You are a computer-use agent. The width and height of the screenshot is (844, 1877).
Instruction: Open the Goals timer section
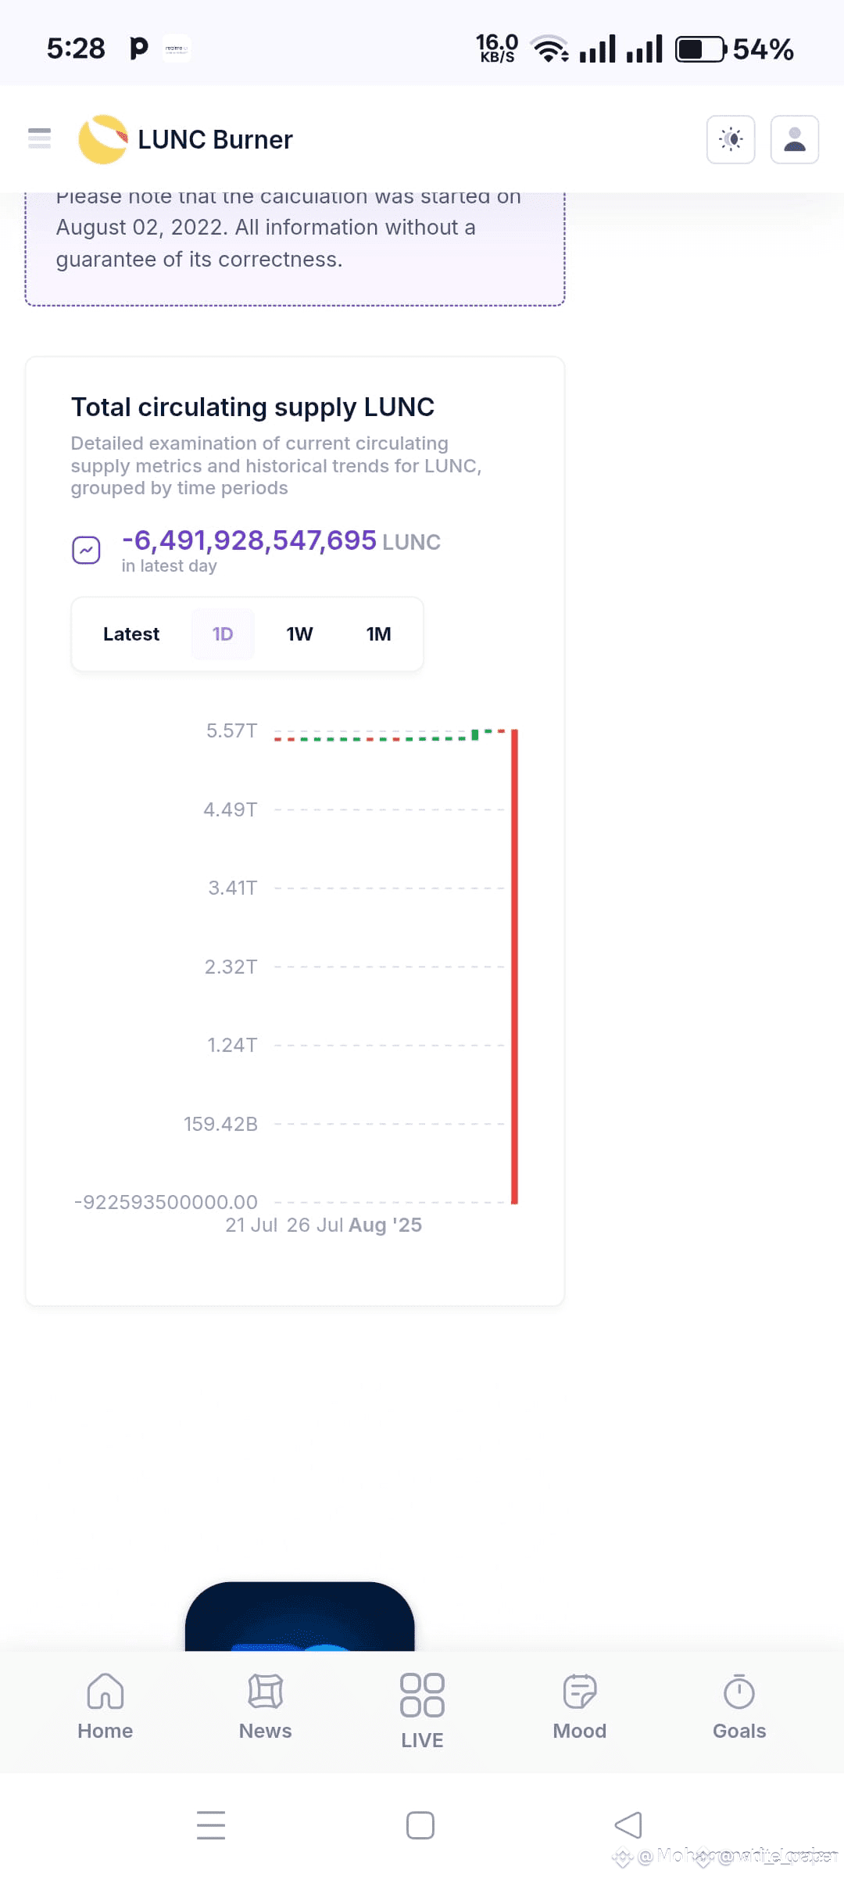coord(739,1707)
